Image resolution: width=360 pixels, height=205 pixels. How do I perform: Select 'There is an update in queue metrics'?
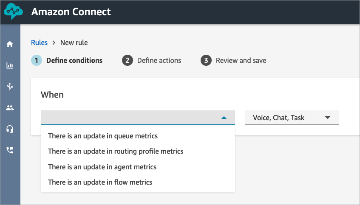(103, 136)
